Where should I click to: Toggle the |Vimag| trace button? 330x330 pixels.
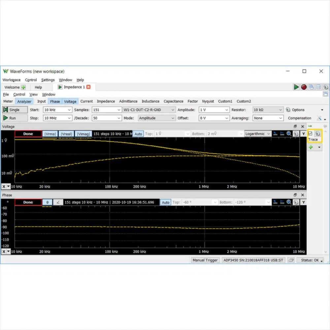(83, 134)
